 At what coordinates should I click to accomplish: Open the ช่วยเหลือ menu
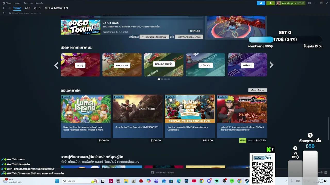pos(39,3)
